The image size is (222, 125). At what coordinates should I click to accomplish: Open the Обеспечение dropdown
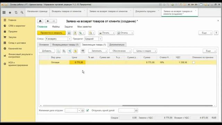coord(120,51)
